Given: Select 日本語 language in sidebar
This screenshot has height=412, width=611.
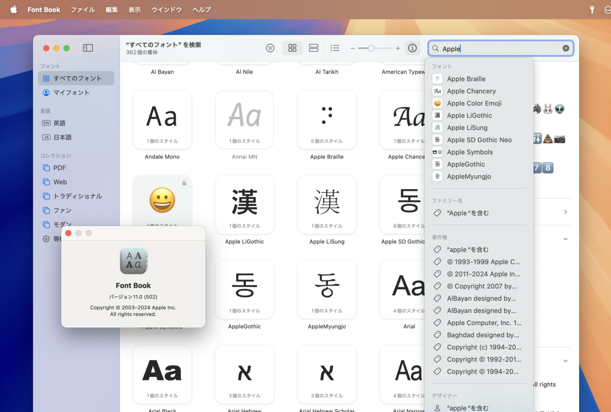Looking at the screenshot, I should tap(76, 137).
